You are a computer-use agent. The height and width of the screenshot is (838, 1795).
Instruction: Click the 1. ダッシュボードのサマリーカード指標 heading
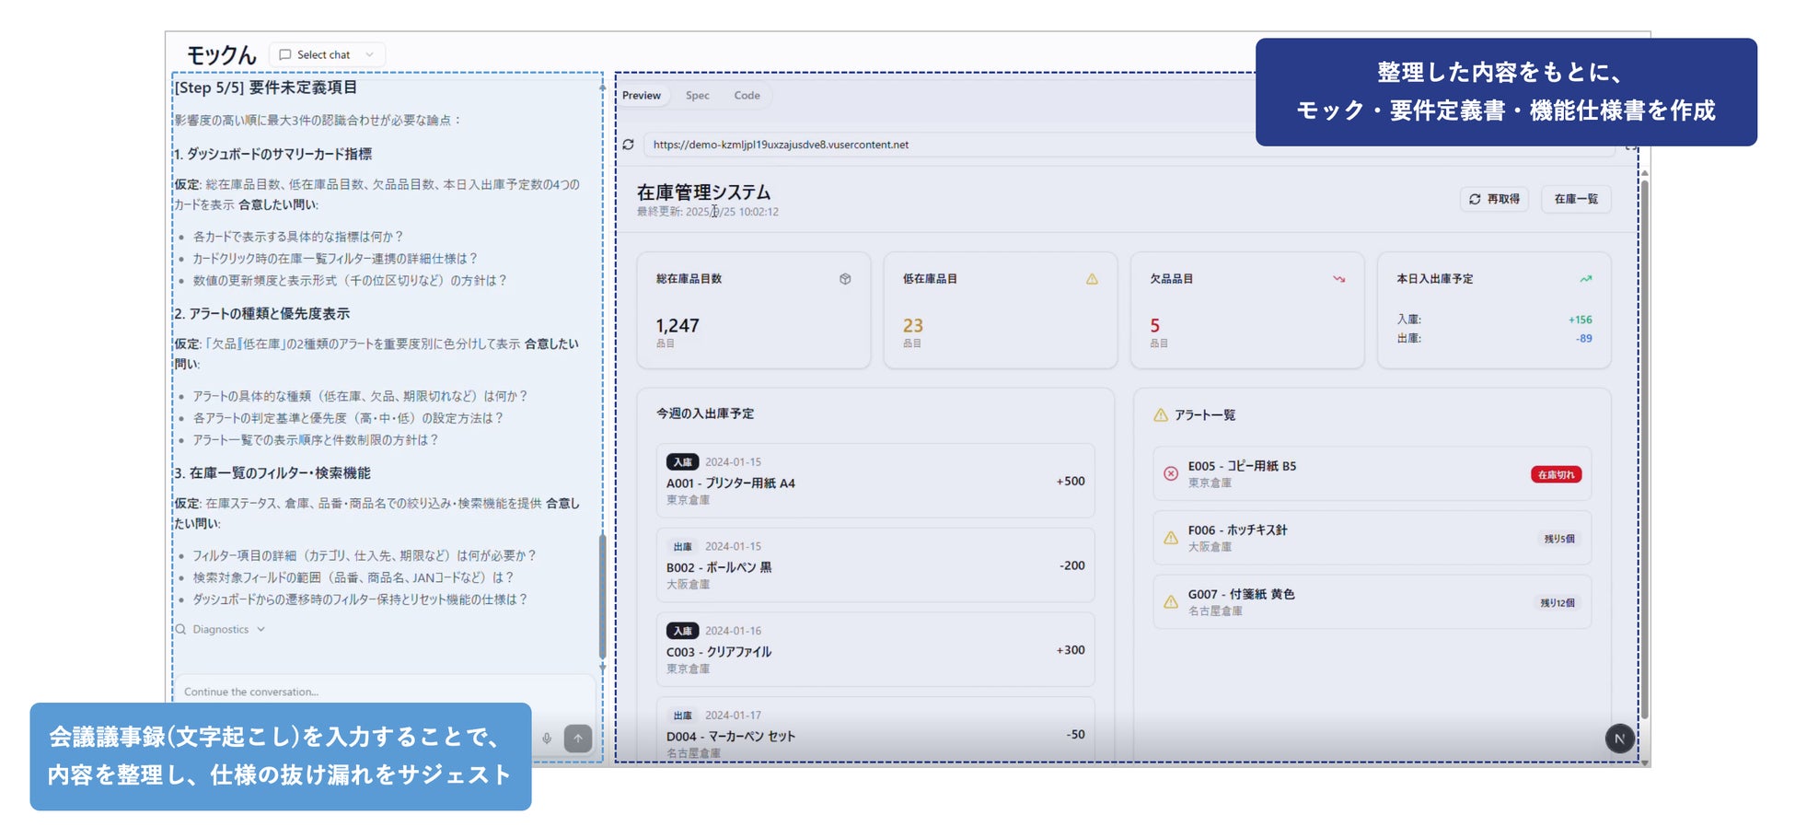click(273, 154)
